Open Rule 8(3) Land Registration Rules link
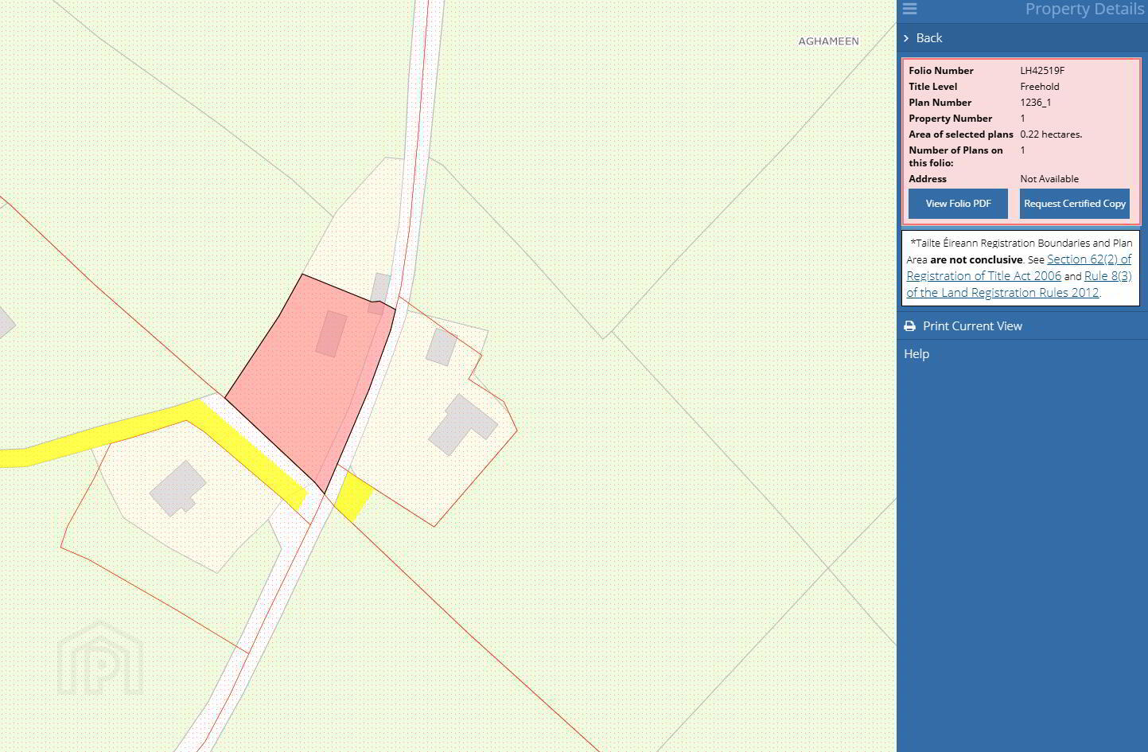1148x752 pixels. [x=1019, y=284]
